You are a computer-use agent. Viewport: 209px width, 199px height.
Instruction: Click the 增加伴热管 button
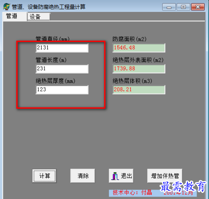[x=165, y=176]
